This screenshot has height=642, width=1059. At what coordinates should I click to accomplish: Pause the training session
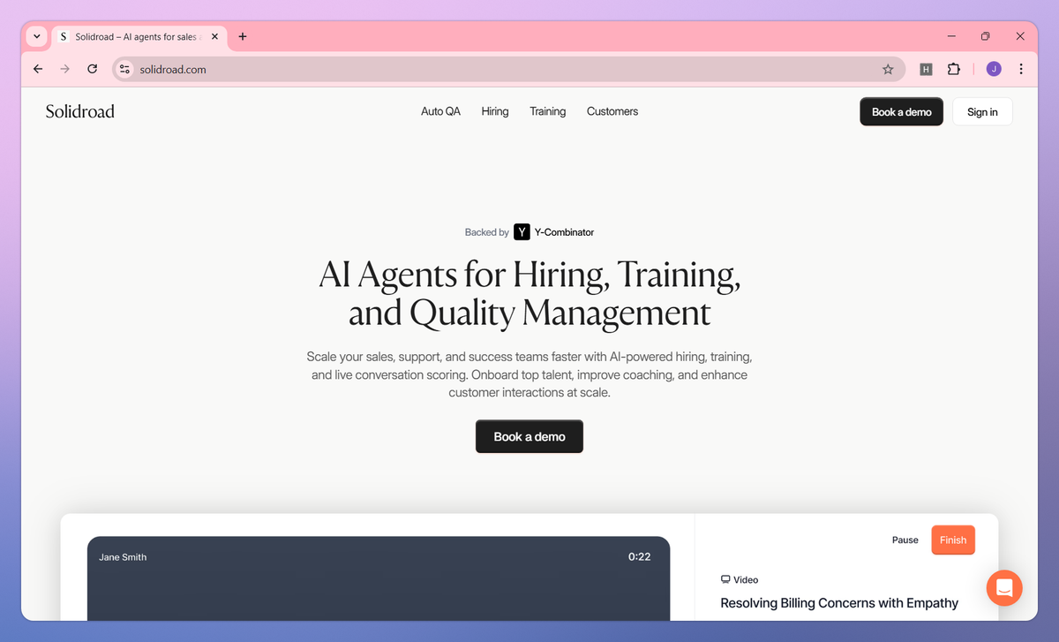[x=905, y=540]
